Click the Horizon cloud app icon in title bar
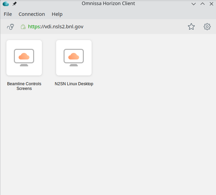This screenshot has width=216, height=195. (5, 4)
